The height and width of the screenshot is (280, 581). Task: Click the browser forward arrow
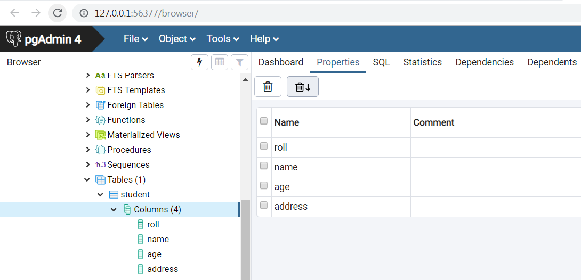click(36, 13)
